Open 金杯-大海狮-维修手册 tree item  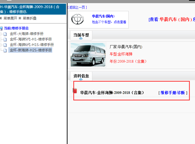click(27, 34)
